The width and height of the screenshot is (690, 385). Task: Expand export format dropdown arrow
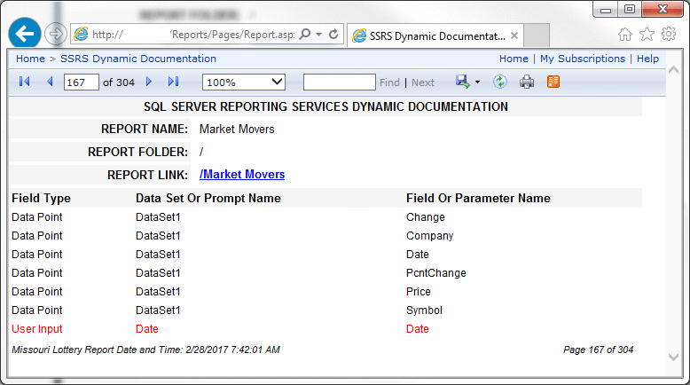(x=477, y=82)
